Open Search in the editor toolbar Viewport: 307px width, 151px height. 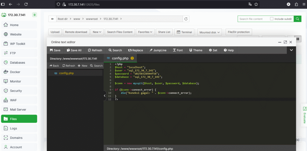(115, 50)
